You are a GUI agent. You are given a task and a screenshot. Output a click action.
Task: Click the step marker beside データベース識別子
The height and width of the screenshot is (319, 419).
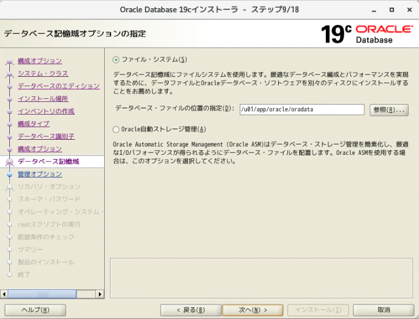tap(10, 137)
